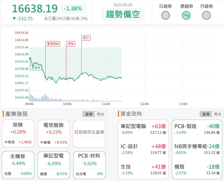This screenshot has height=181, width=224.
Task: Click the 台光電 link in PCB-材料 card
Action: pyautogui.click(x=81, y=174)
